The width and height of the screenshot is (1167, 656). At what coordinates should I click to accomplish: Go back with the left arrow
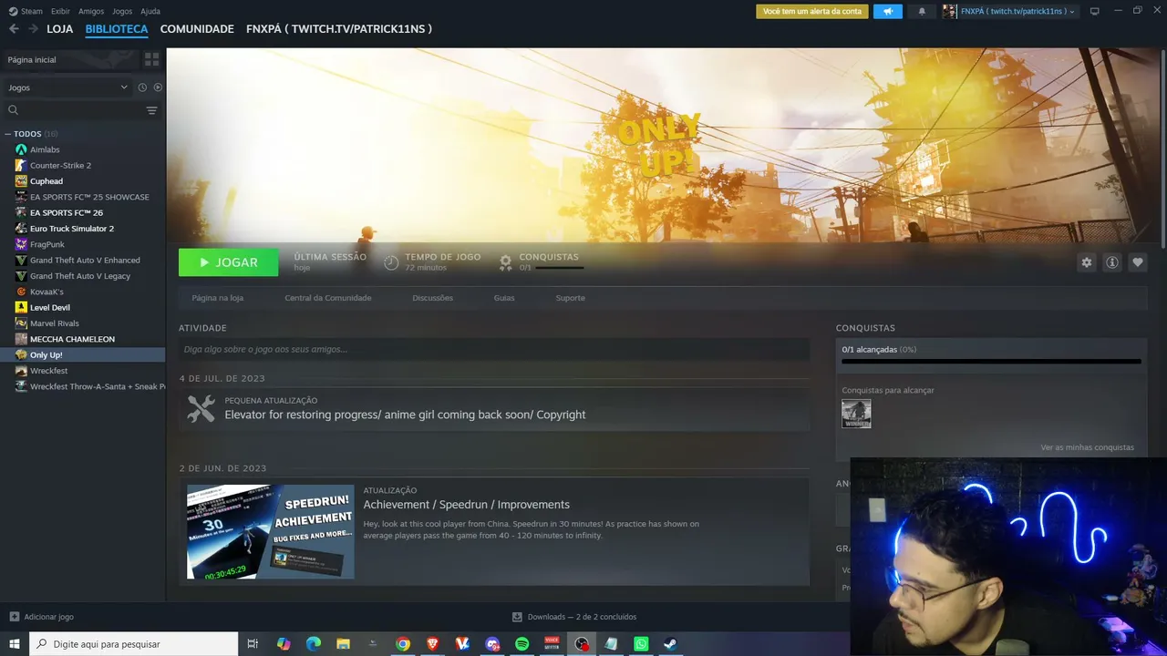point(14,29)
